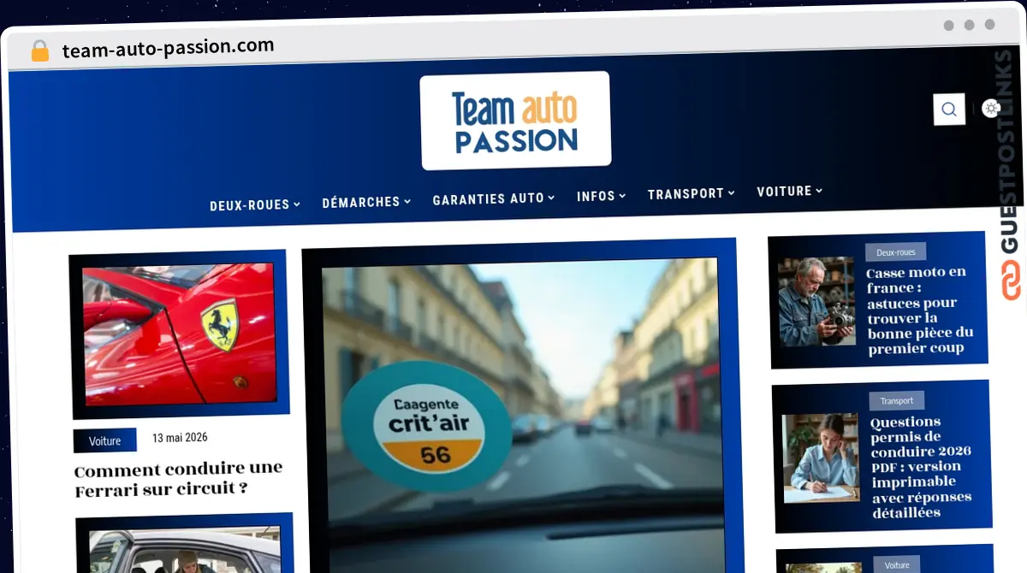The height and width of the screenshot is (573, 1027).
Task: Read 'Comment conduire une Ferrari sur circuit ?'
Action: pos(178,479)
